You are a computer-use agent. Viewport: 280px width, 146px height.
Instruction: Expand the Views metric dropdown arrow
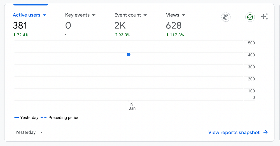[183, 15]
